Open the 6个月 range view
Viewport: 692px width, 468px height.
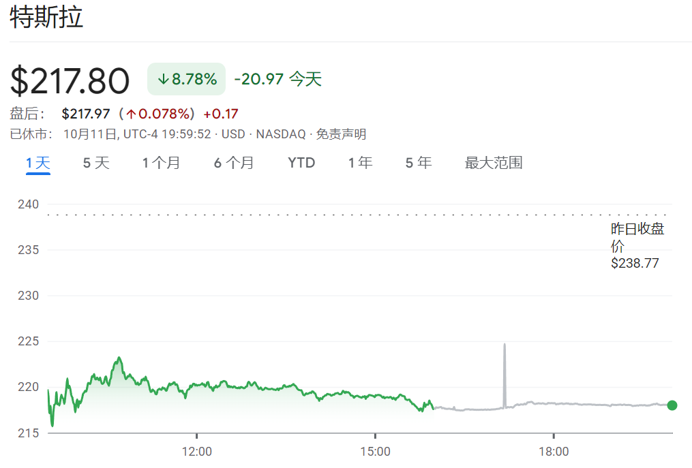pyautogui.click(x=234, y=163)
